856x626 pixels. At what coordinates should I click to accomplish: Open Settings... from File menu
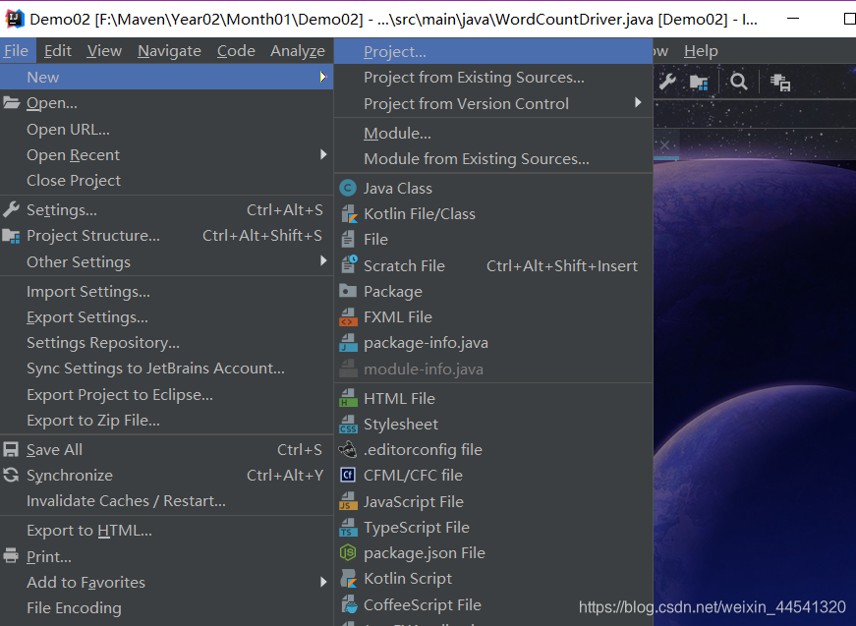tap(166, 210)
